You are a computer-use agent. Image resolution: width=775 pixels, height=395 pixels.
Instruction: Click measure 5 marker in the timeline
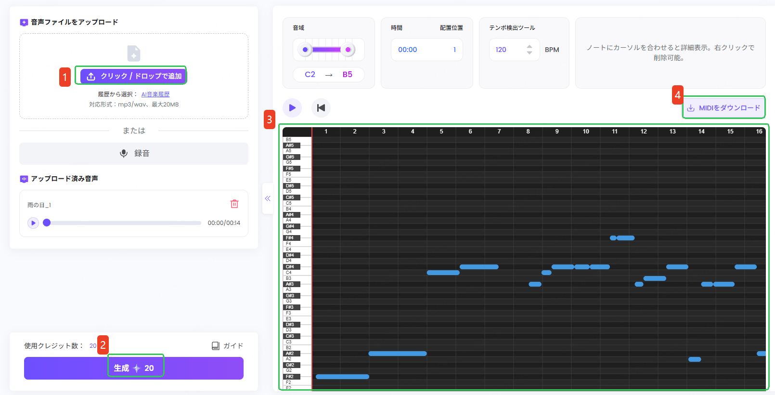point(441,131)
